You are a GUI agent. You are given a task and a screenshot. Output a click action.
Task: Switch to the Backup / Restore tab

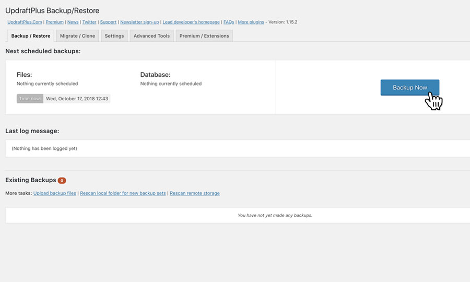pos(31,36)
